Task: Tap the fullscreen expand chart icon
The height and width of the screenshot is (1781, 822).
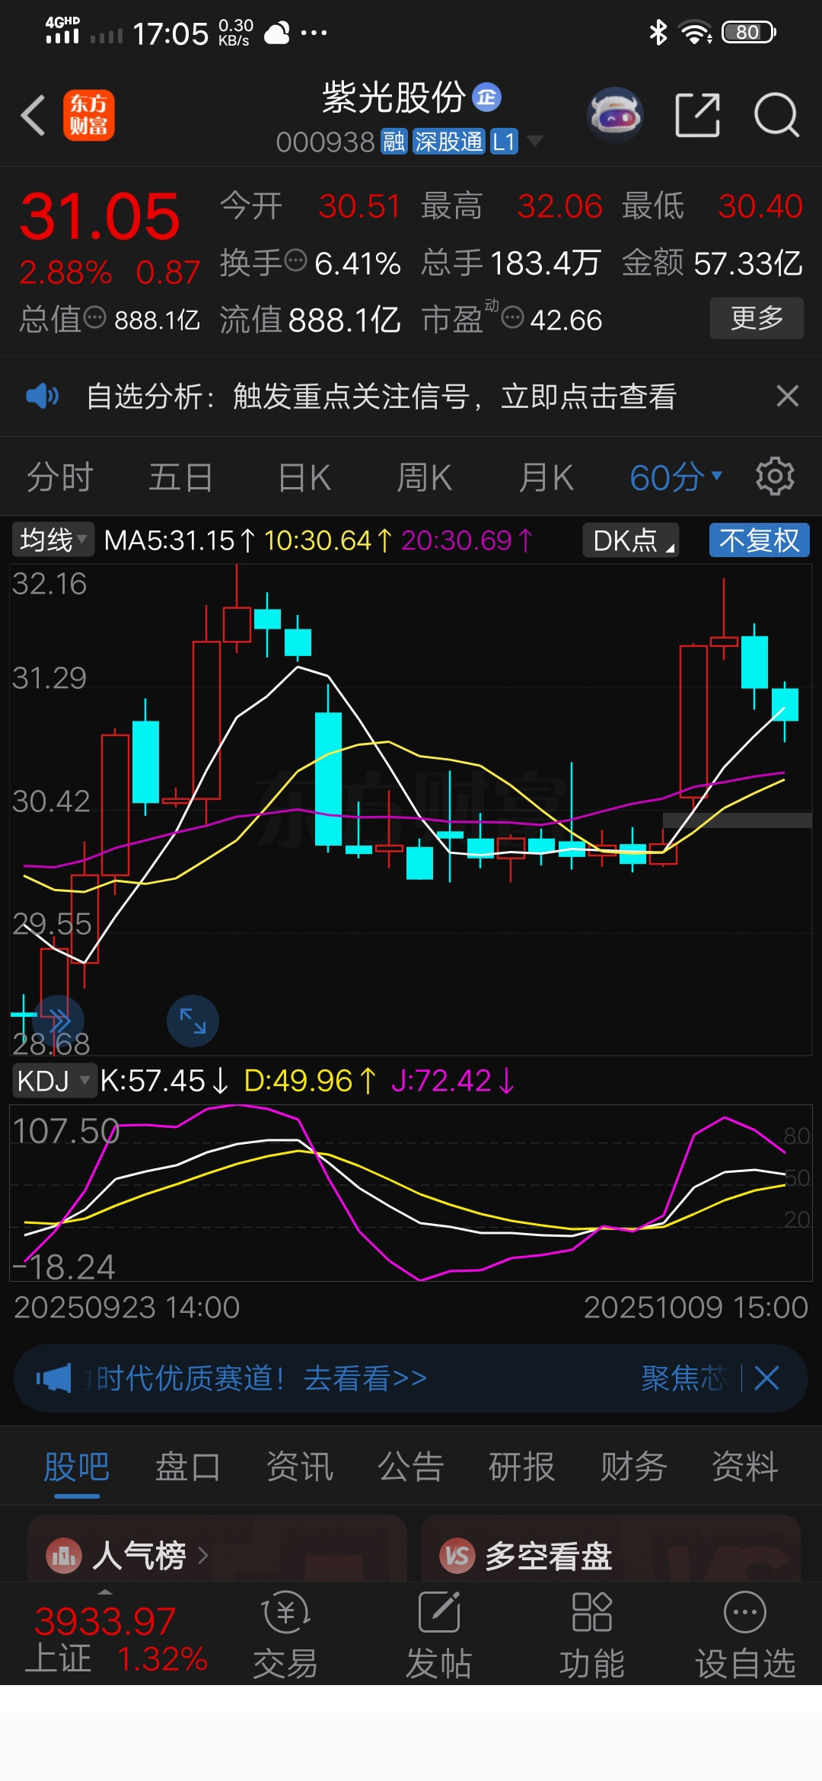Action: [x=193, y=1021]
